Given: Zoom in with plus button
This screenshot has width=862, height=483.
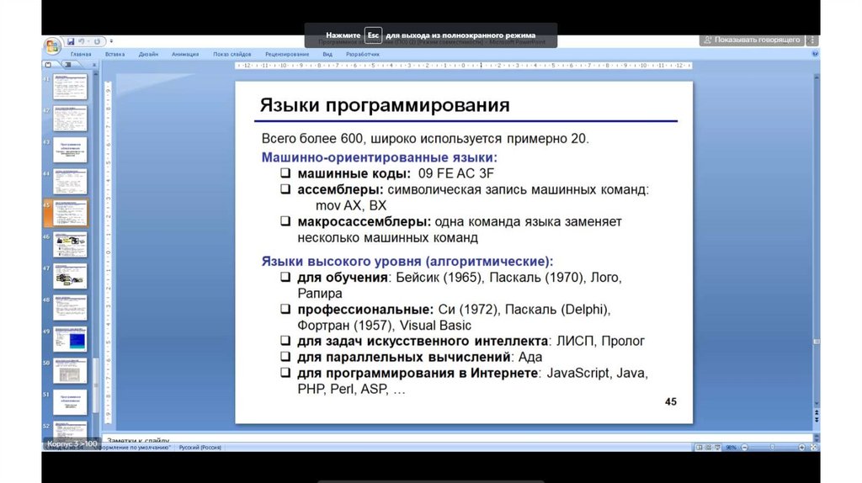Looking at the screenshot, I should coord(802,448).
